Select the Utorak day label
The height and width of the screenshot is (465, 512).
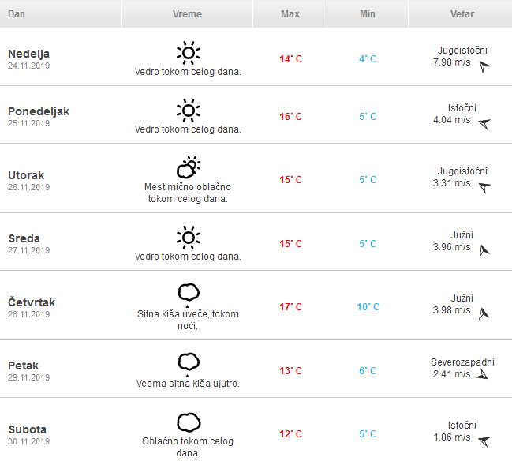click(26, 175)
